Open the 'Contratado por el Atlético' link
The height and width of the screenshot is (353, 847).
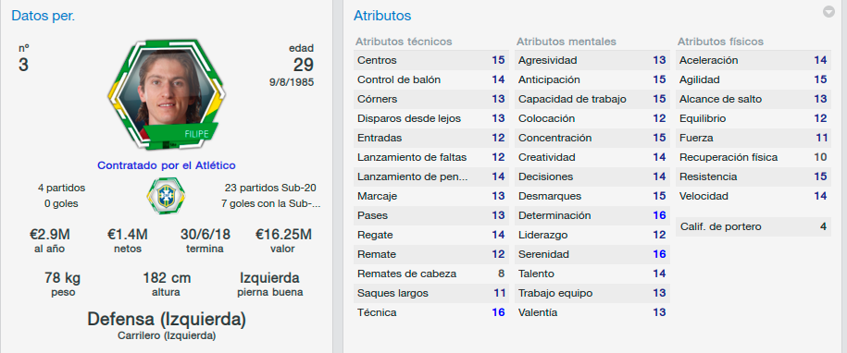(x=167, y=165)
